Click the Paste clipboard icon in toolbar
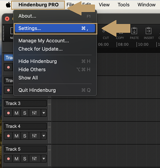The height and width of the screenshot is (168, 160). 134,31
